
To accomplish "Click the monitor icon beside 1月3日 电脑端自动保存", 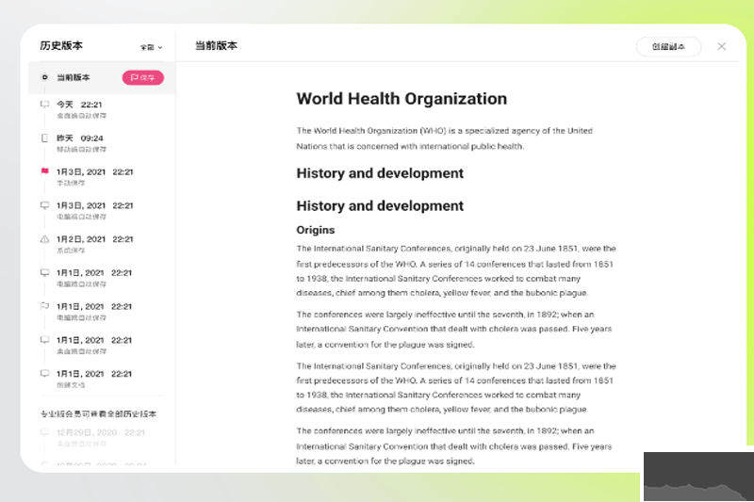I will [x=44, y=205].
